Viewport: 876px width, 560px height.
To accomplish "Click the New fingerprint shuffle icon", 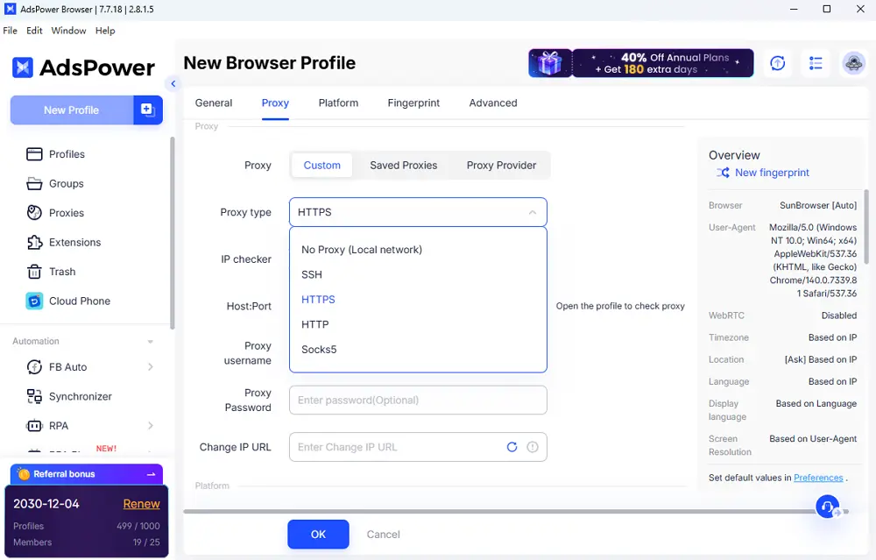I will (723, 173).
